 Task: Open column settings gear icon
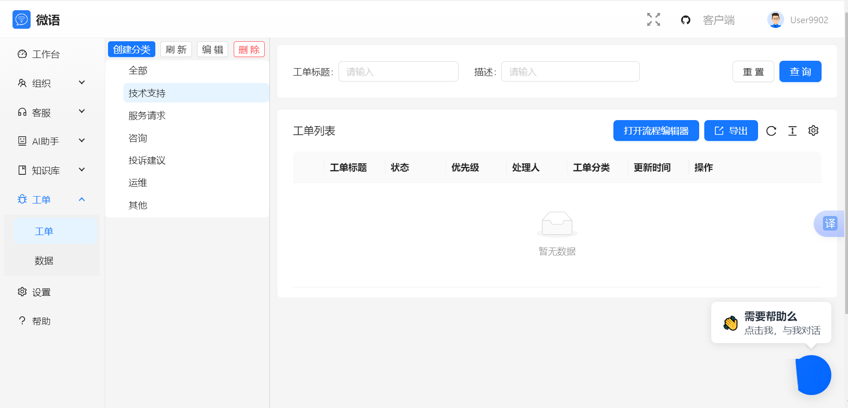tap(813, 131)
